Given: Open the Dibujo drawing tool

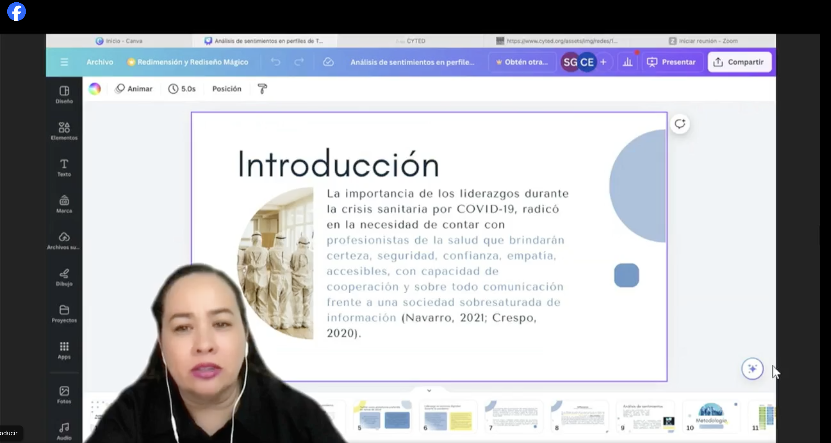Looking at the screenshot, I should click(x=64, y=277).
